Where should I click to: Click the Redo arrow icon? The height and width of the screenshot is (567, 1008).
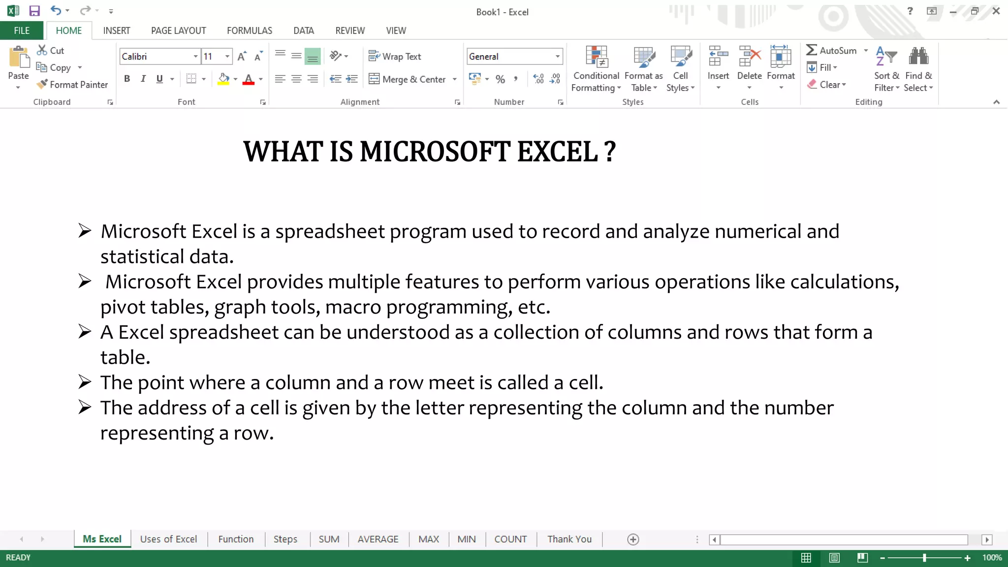click(x=86, y=10)
